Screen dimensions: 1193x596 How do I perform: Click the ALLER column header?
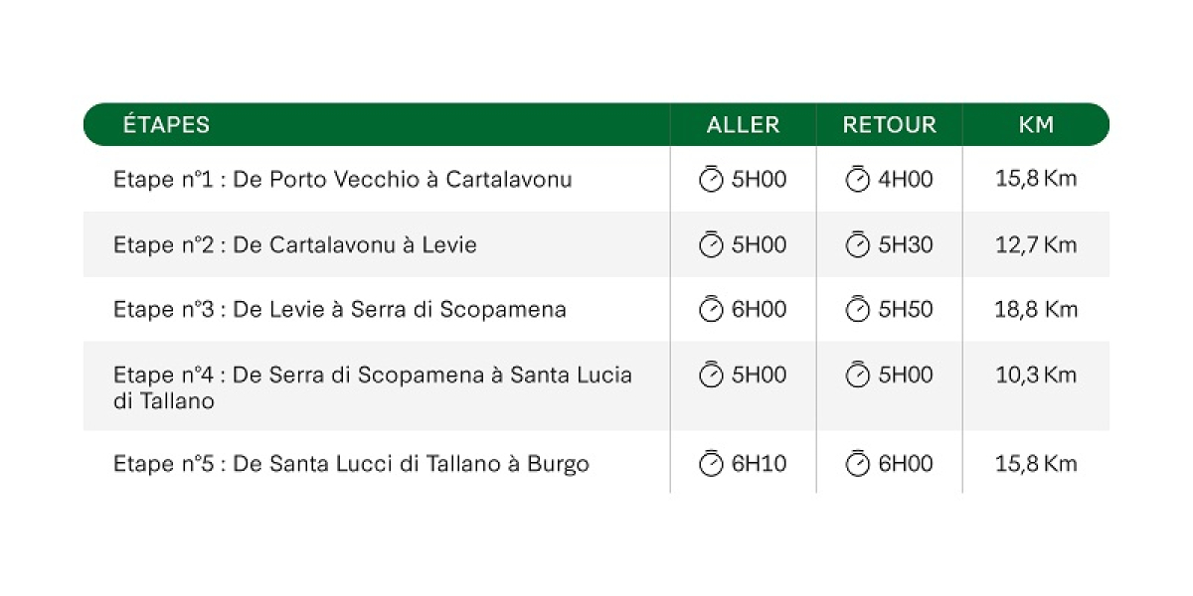744,125
